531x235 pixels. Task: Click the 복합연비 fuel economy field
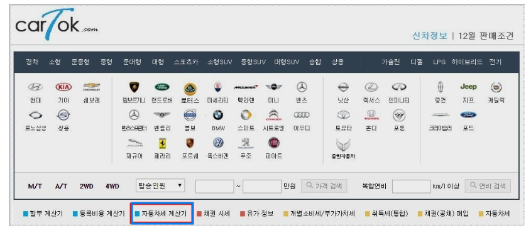pos(411,187)
